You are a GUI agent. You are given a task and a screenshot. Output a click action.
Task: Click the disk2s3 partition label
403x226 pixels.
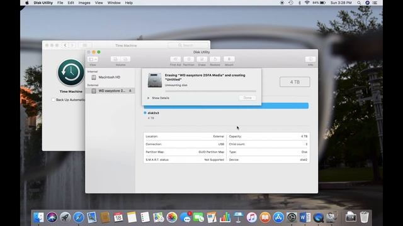[x=153, y=113]
